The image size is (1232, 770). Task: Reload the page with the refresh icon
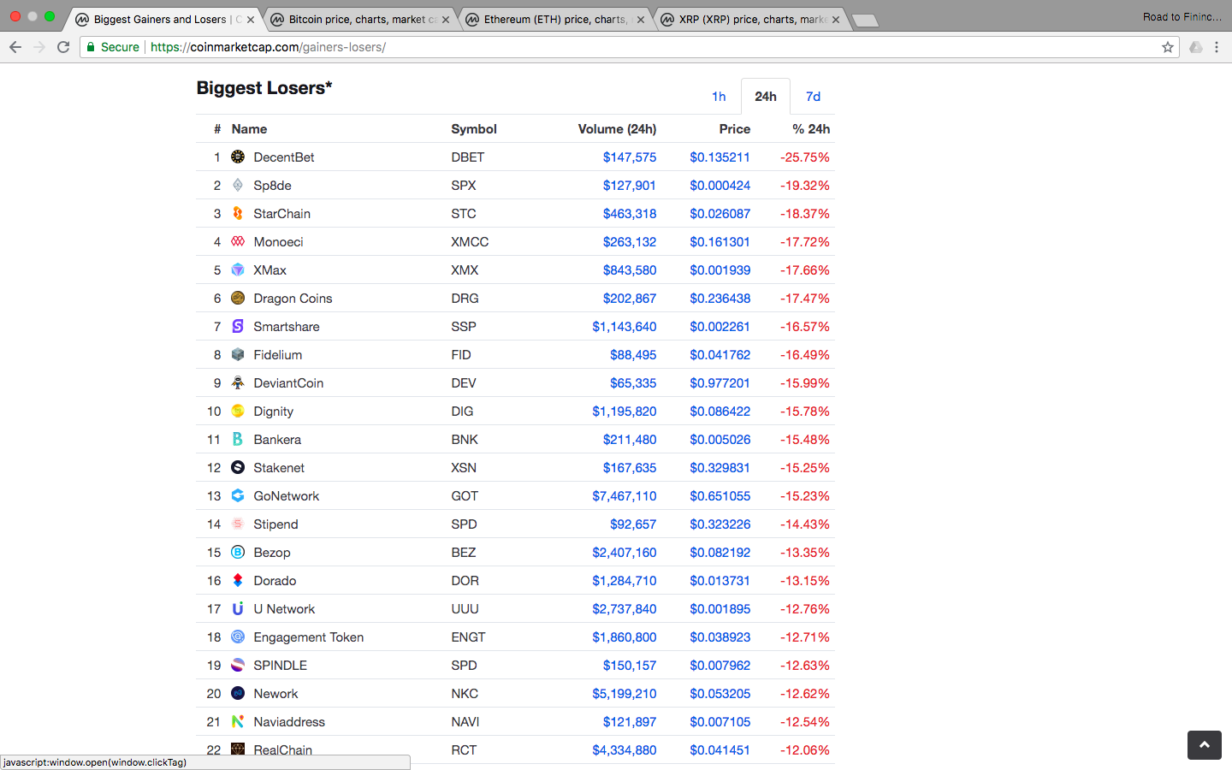[63, 47]
